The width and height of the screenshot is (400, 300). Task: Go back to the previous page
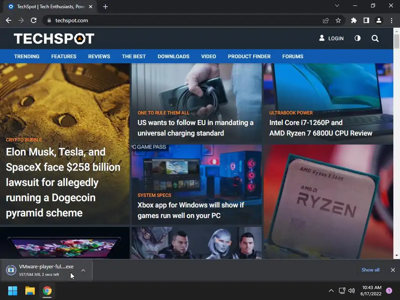(9, 20)
